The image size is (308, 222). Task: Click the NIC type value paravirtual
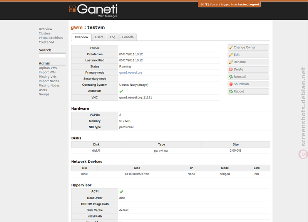point(126,127)
